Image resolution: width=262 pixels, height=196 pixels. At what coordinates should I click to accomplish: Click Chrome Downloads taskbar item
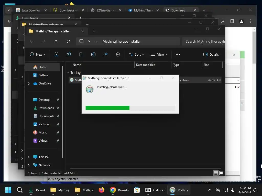pos(119,190)
